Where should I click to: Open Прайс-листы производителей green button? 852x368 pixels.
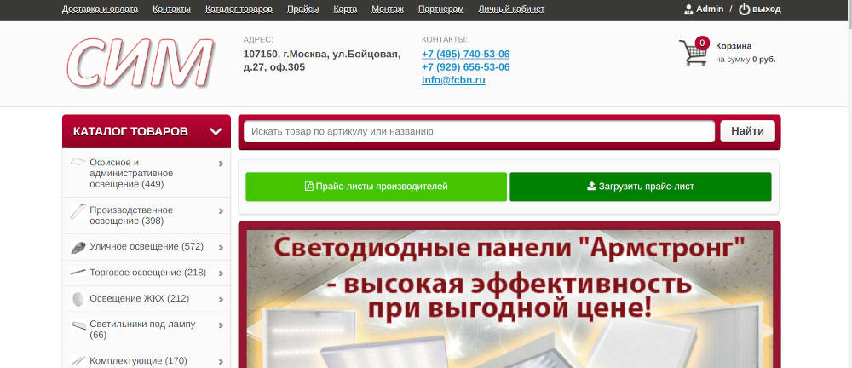point(376,187)
